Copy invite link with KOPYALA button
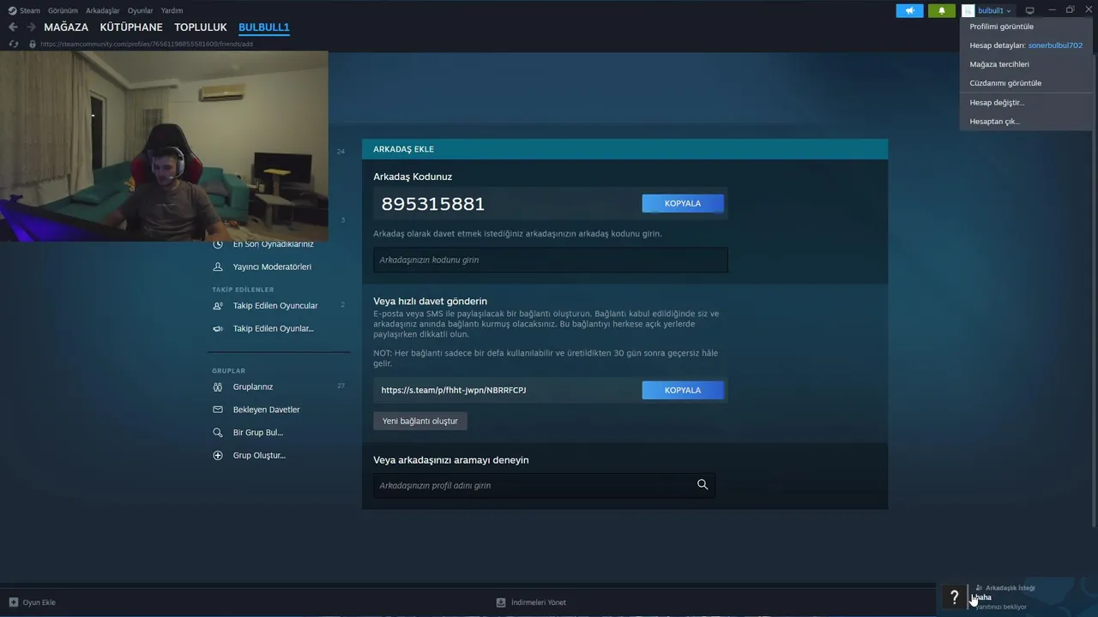Viewport: 1098px width, 617px height. click(x=683, y=390)
